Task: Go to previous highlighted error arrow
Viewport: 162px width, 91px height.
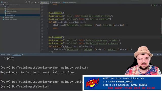Action: tap(158, 5)
